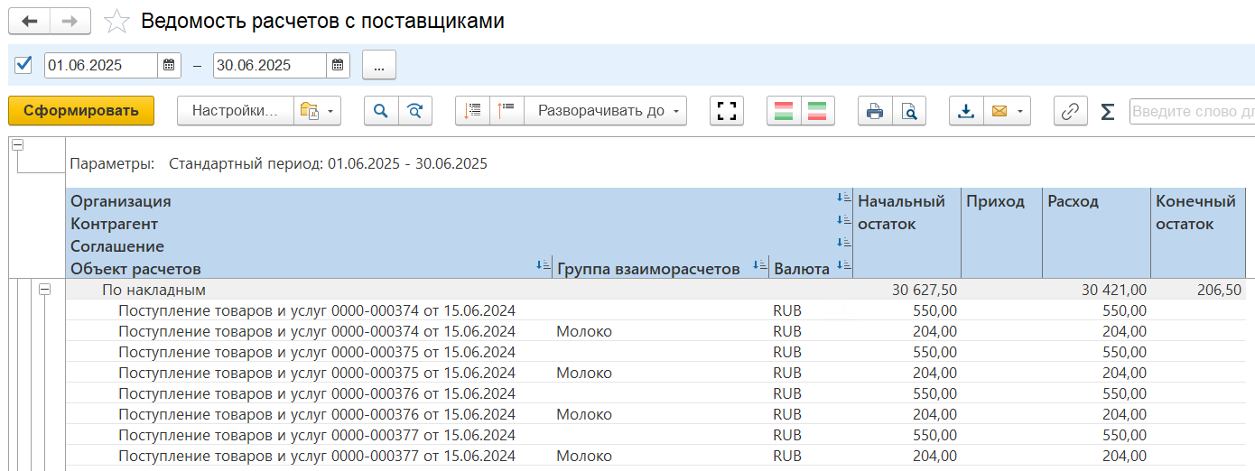
Task: Click into the search word input field
Action: pyautogui.click(x=1192, y=111)
